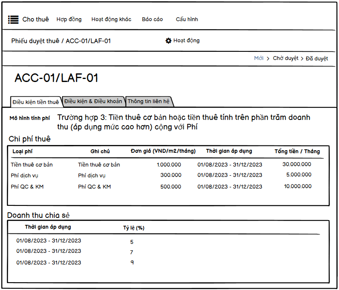This screenshot has height=290, width=339.
Task: Click date range in the 5 percent row
Action: click(x=49, y=241)
